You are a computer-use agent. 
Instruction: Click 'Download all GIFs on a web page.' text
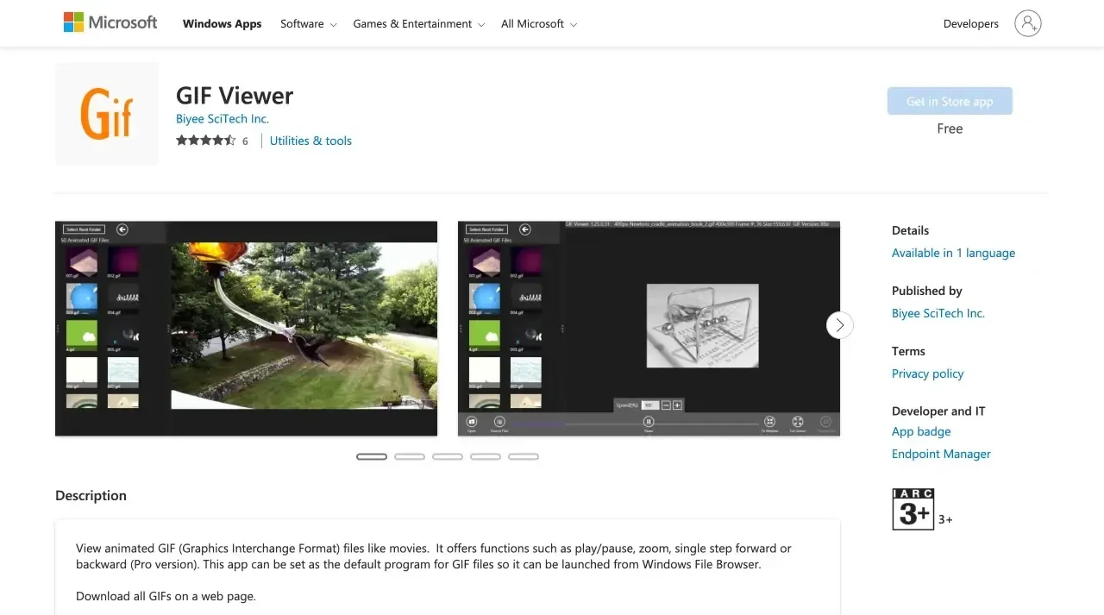(x=166, y=596)
